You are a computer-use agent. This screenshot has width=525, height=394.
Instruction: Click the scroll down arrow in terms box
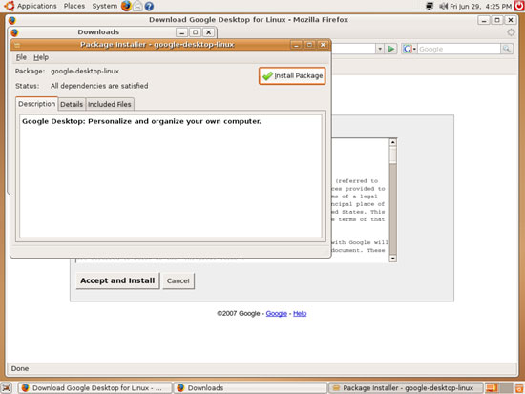(393, 259)
